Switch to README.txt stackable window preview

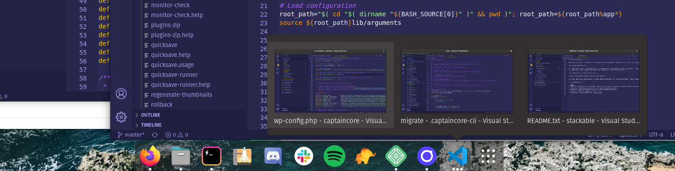(584, 85)
